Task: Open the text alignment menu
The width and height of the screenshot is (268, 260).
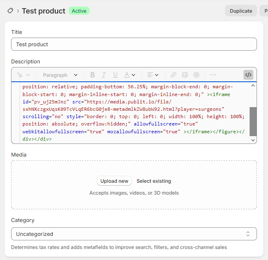Action: point(150,75)
